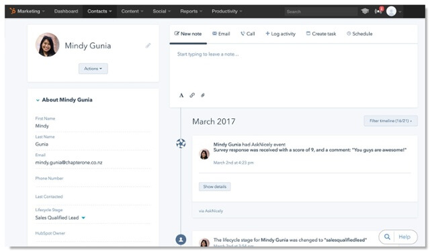The height and width of the screenshot is (252, 430).
Task: Open the Reports dropdown menu
Action: tap(191, 11)
